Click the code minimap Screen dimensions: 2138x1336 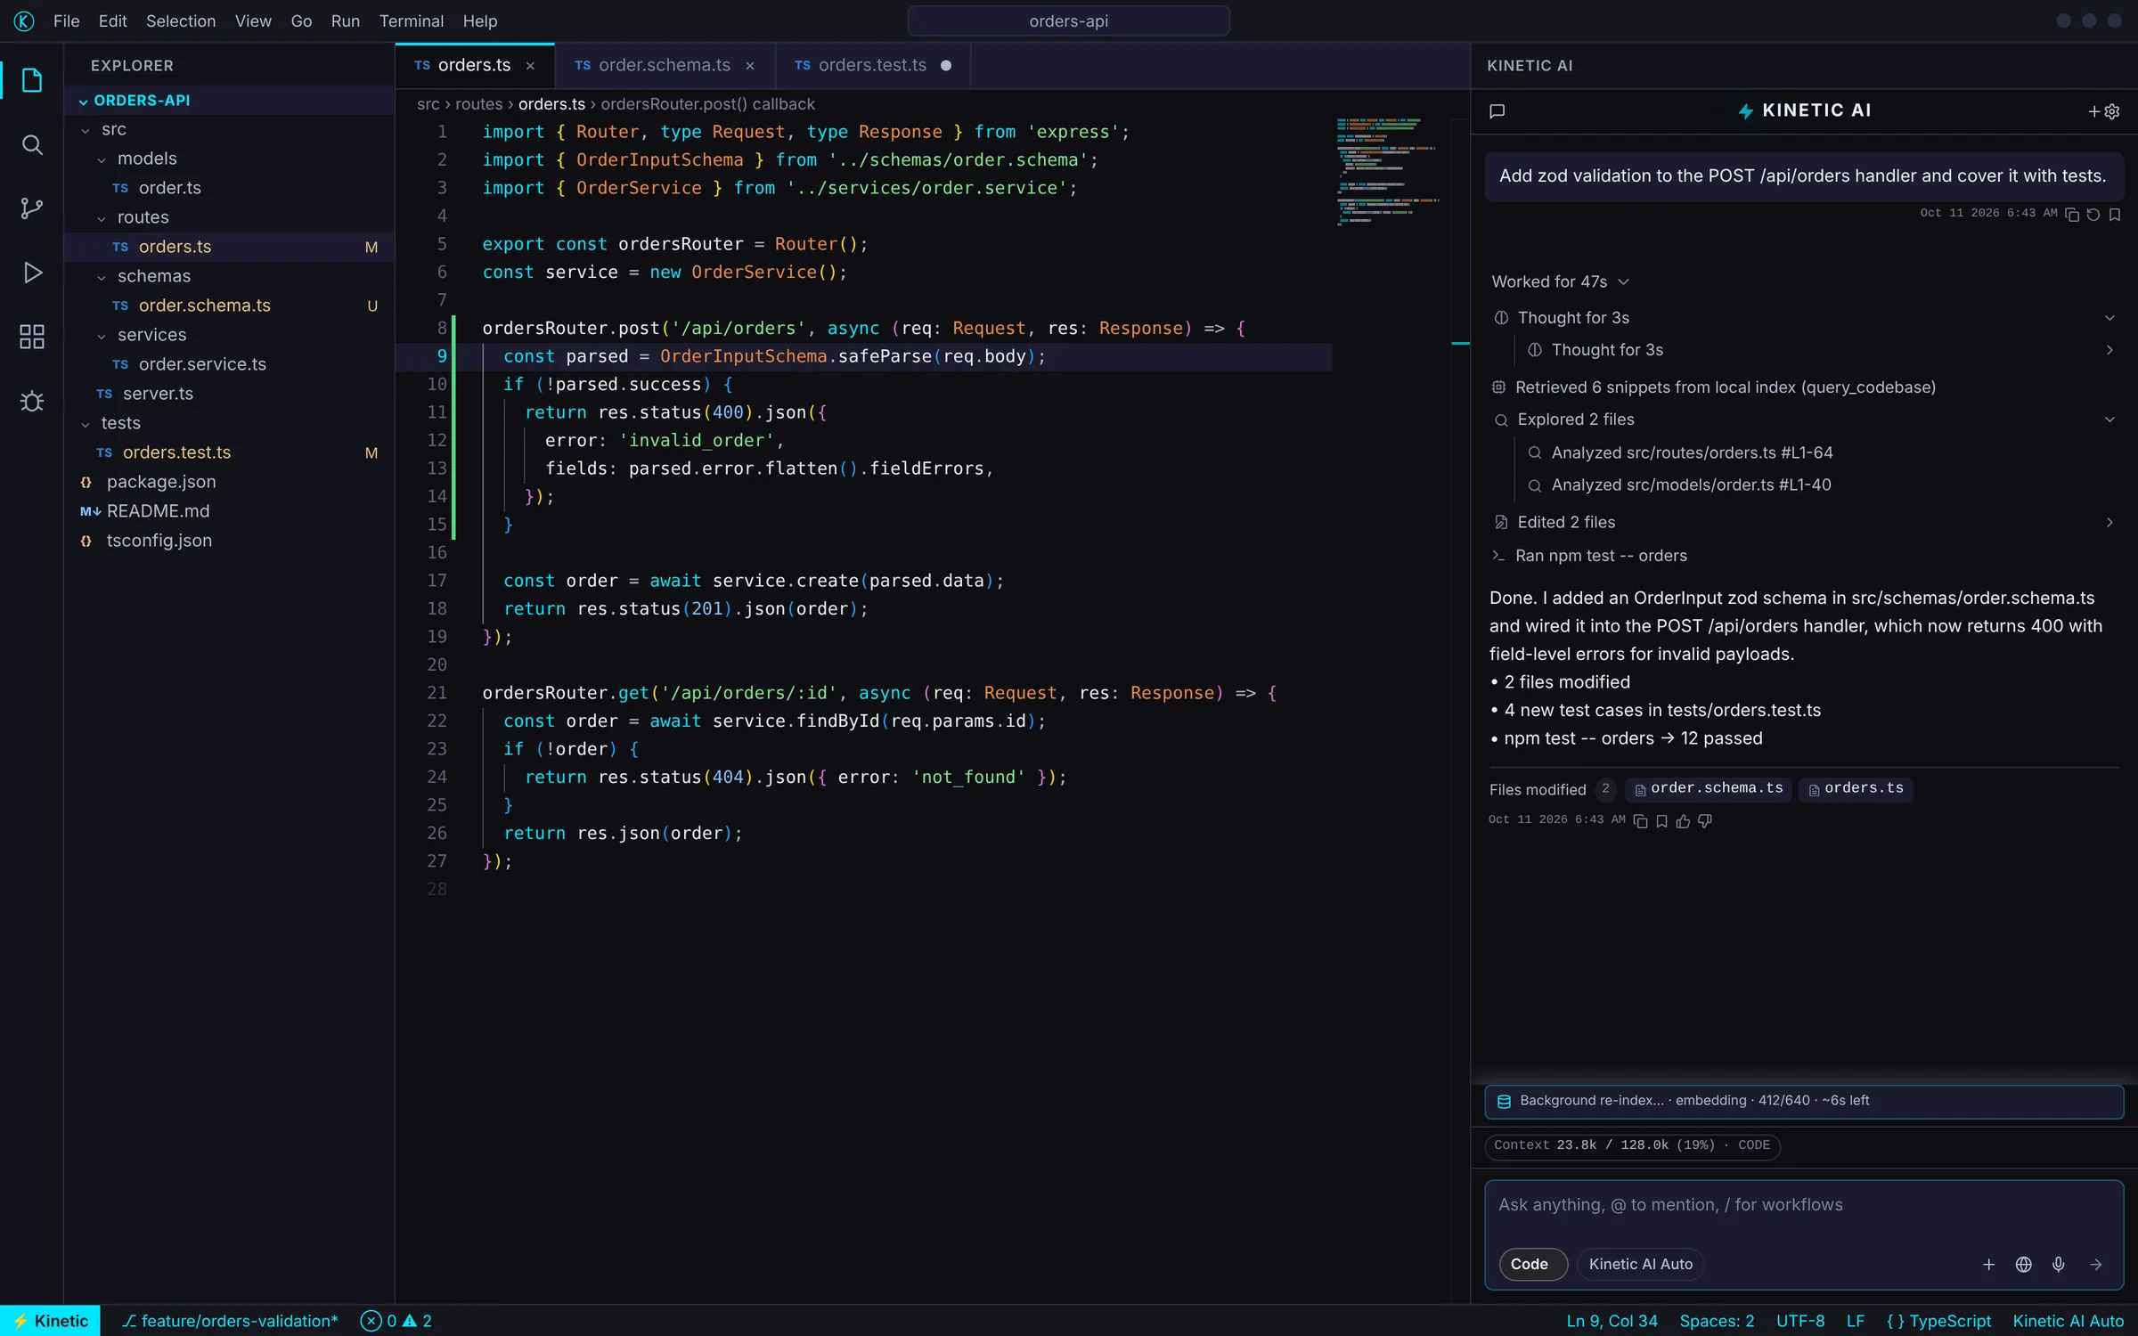(1389, 171)
